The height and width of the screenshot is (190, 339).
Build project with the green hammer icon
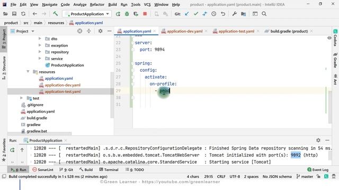[x=55, y=14]
